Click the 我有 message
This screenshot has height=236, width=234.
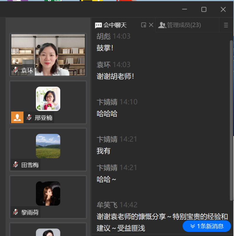coord(103,151)
